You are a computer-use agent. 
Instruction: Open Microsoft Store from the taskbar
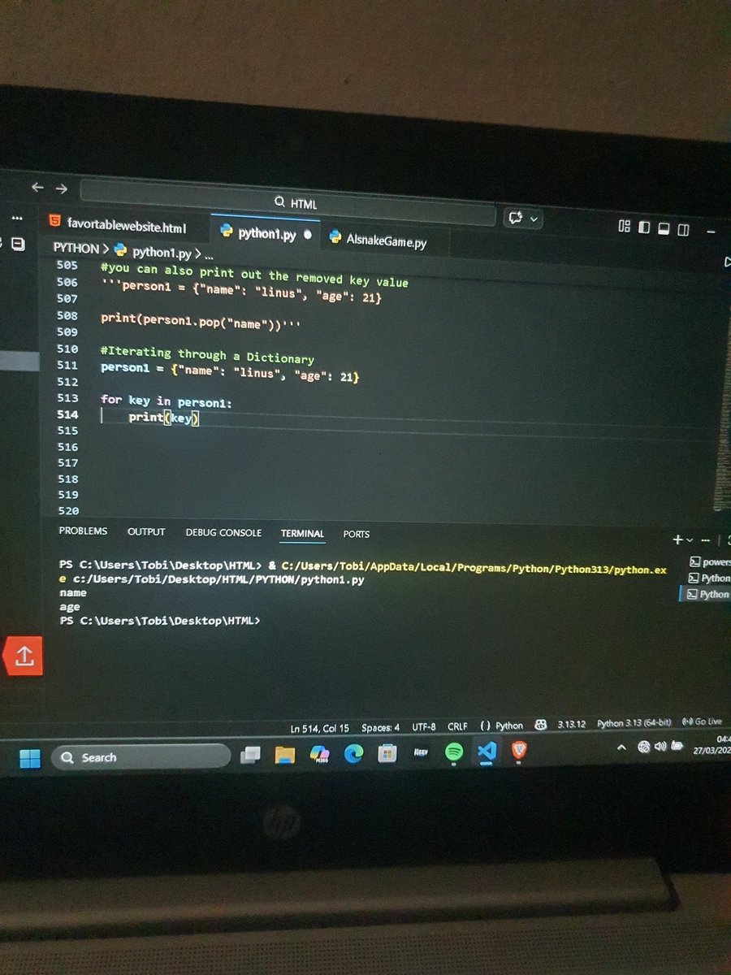coord(387,755)
